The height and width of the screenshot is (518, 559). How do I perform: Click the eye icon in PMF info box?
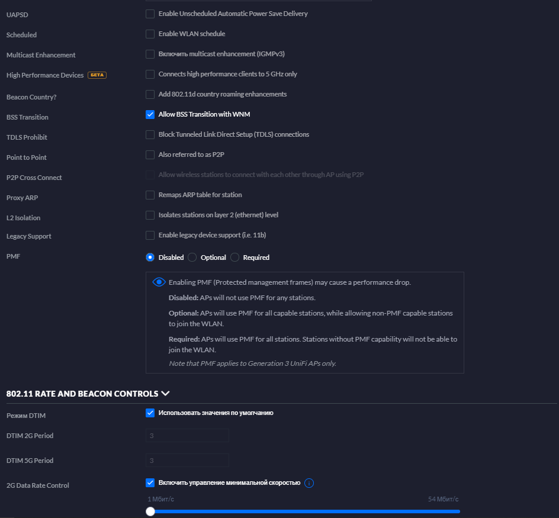159,282
